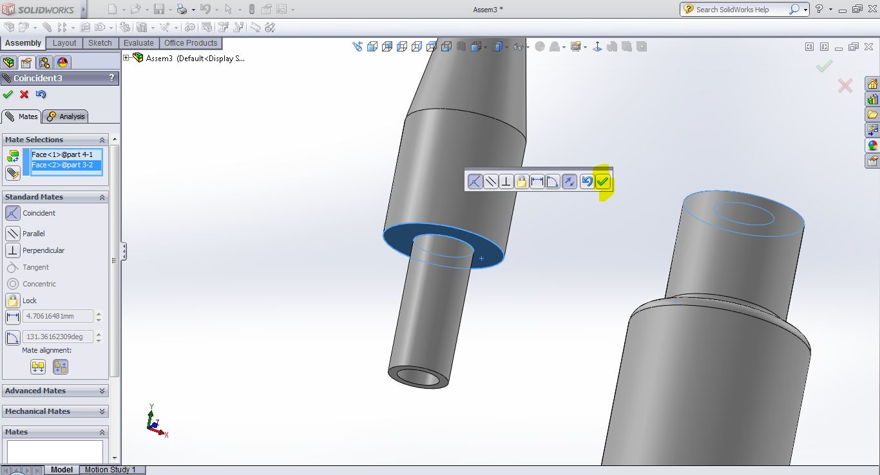
Task: Toggle the Aligned mate alignment button
Action: pos(38,367)
